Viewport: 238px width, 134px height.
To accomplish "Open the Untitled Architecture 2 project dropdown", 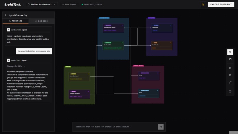I will pyautogui.click(x=42, y=4).
